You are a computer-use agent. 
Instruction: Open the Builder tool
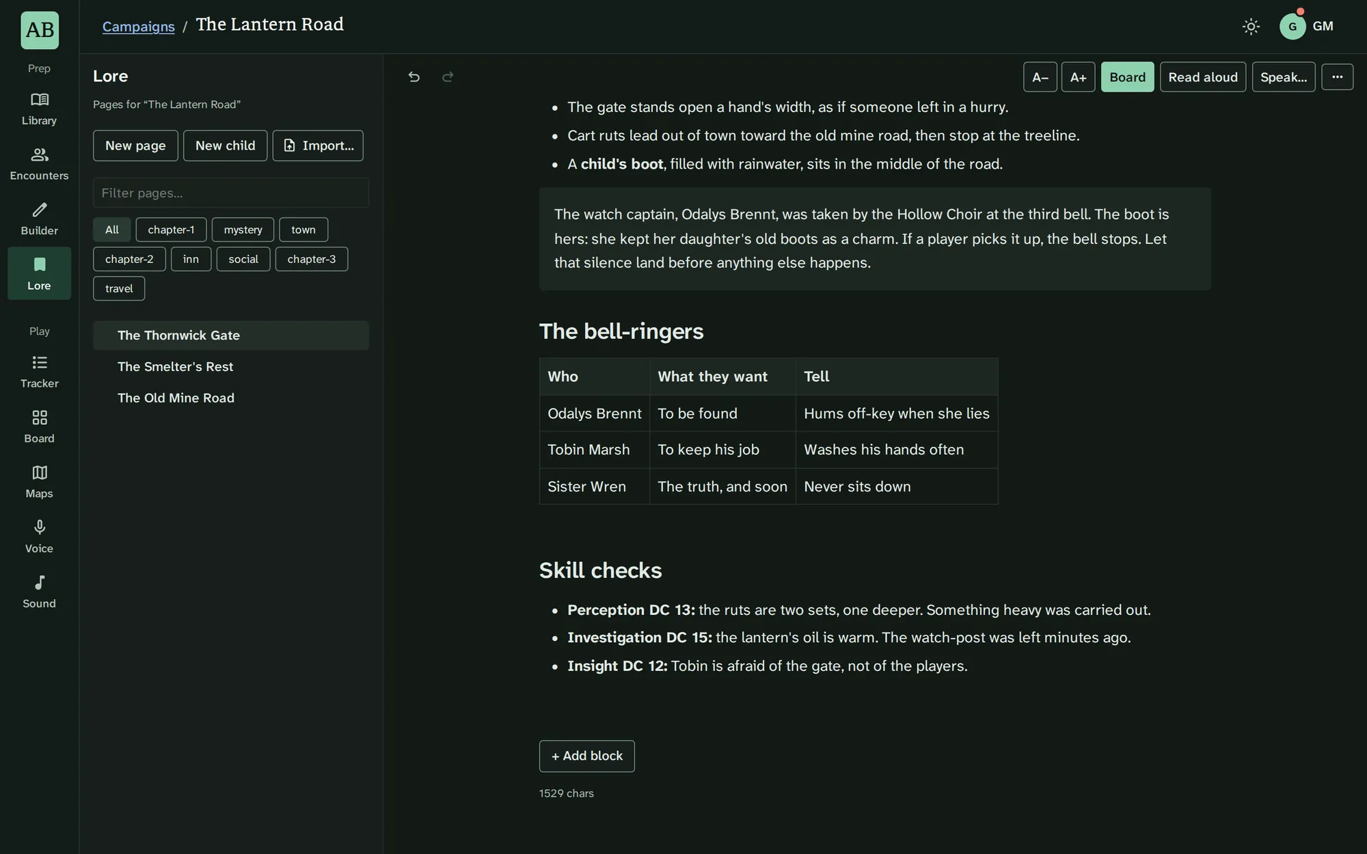(39, 219)
